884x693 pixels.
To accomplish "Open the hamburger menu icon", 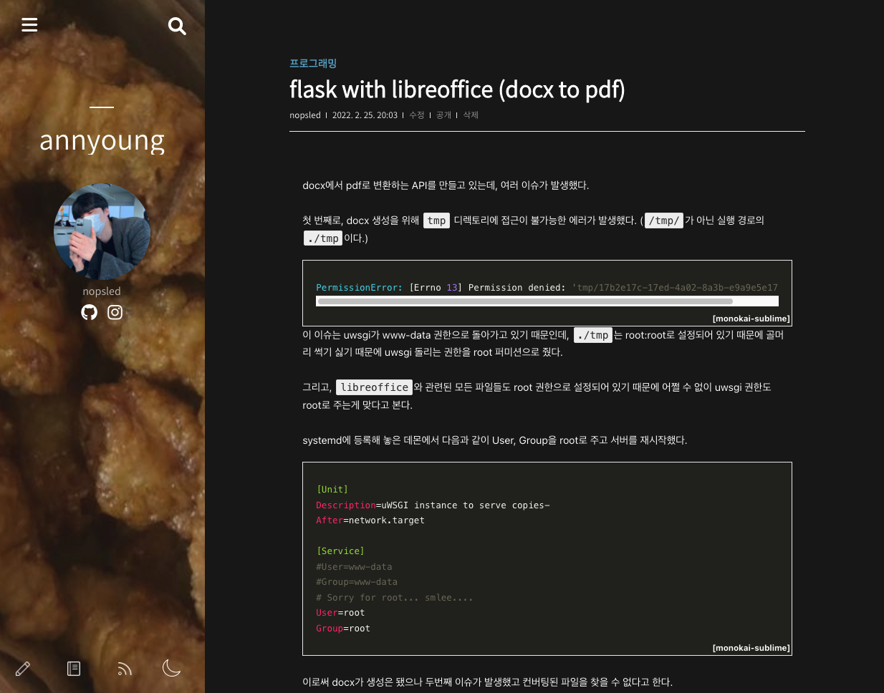I will coord(29,25).
